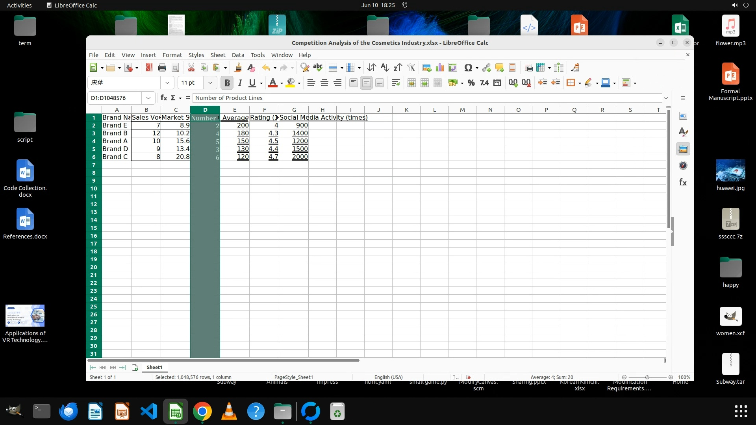This screenshot has width=756, height=425.
Task: Toggle Bold formatting
Action: [x=227, y=83]
